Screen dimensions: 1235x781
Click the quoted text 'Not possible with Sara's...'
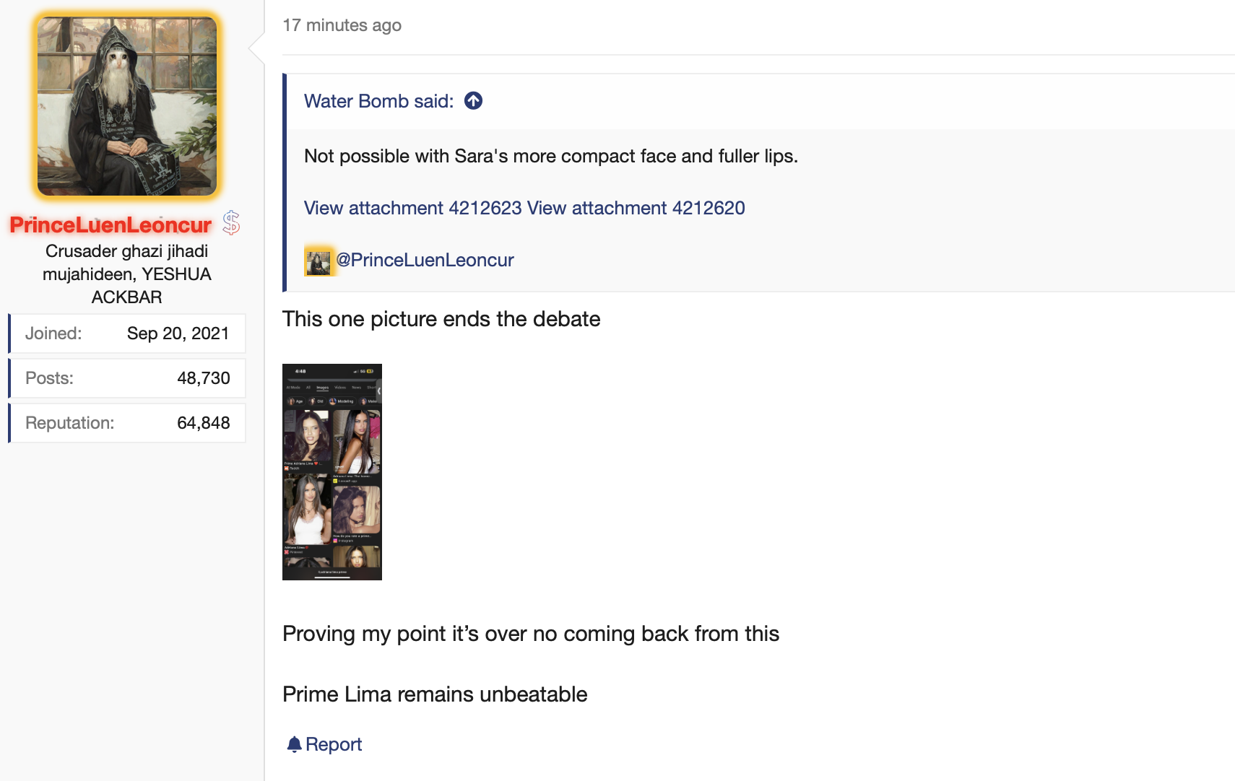[550, 156]
